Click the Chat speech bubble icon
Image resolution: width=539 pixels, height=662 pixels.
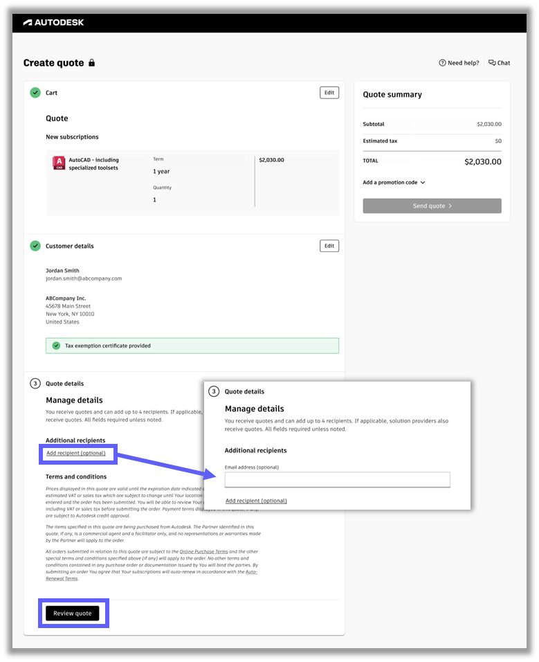pyautogui.click(x=492, y=63)
